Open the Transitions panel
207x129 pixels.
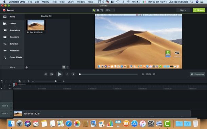(x=12, y=37)
